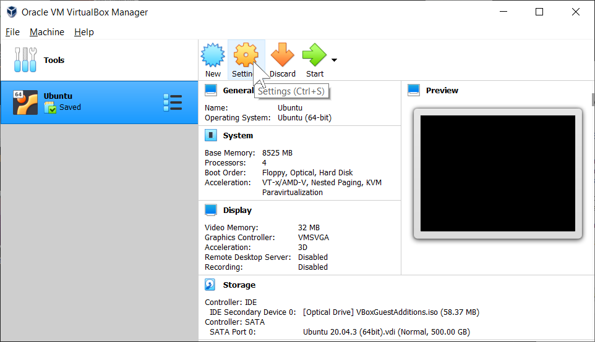Image resolution: width=595 pixels, height=342 pixels.
Task: Open the Machine menu
Action: (x=47, y=32)
